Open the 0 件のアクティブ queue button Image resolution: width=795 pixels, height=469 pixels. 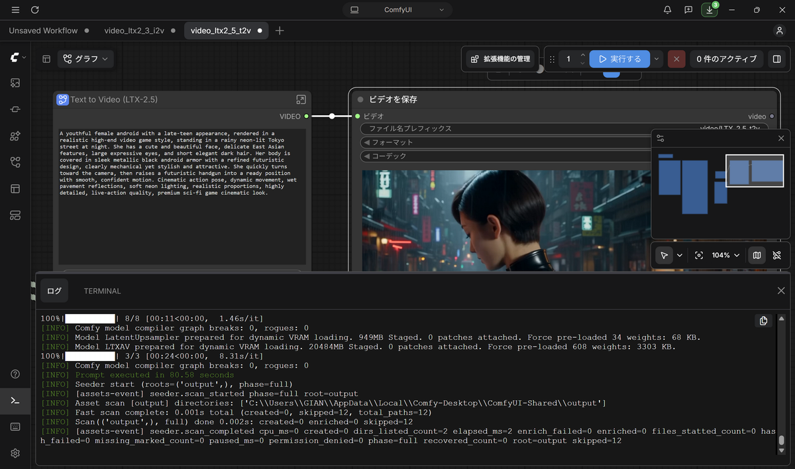[x=726, y=59]
